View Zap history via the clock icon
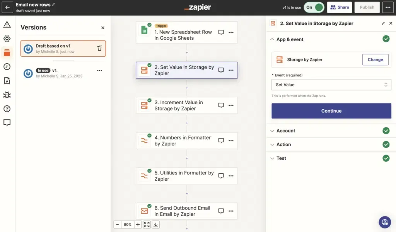 point(7,66)
